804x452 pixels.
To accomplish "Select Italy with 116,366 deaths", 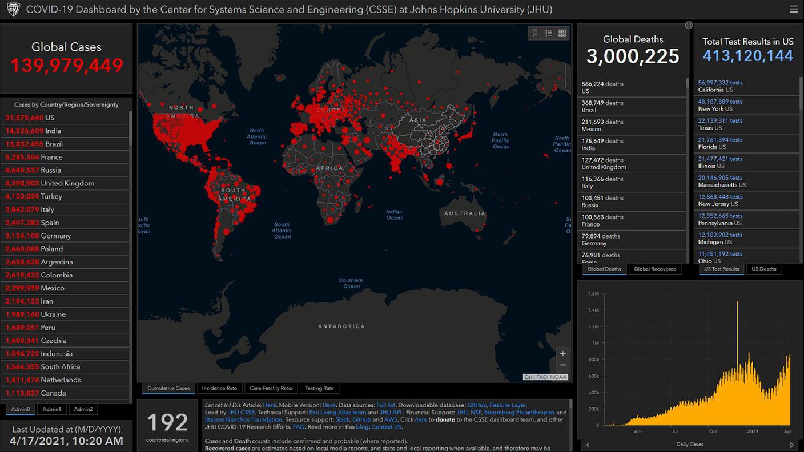I will coord(632,183).
